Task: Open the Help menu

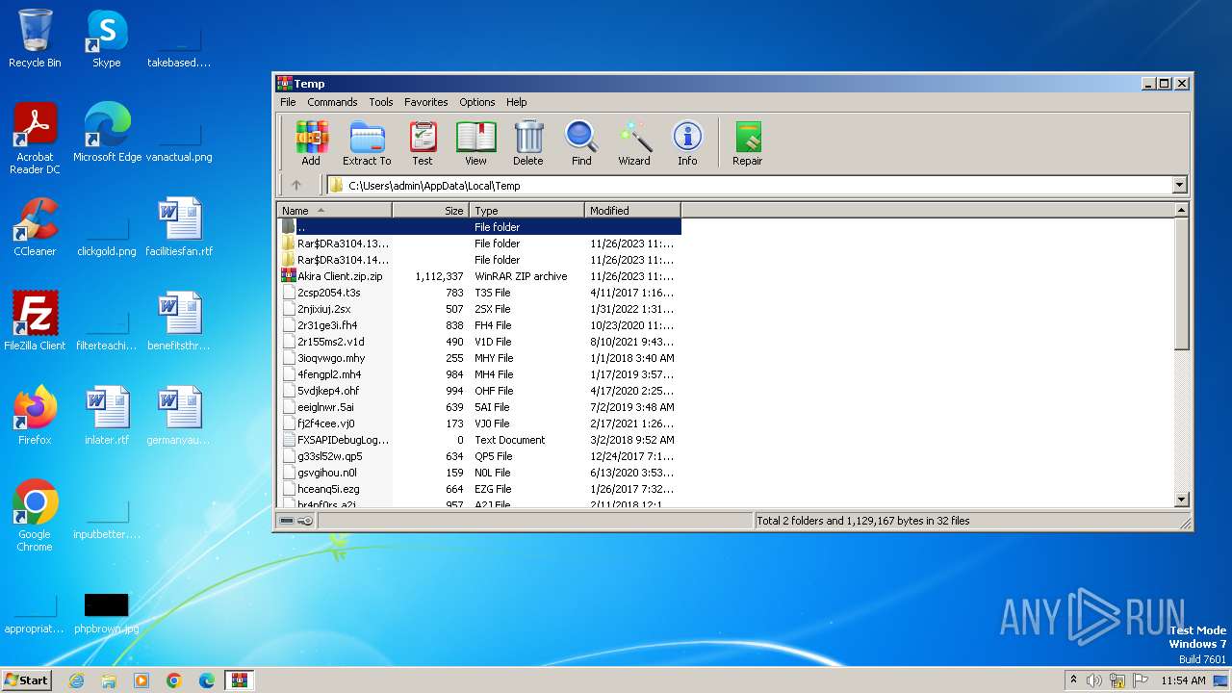Action: click(517, 102)
